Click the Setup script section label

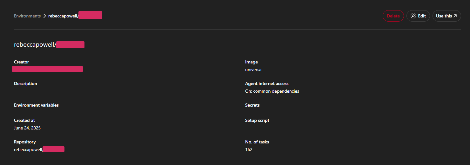pyautogui.click(x=257, y=120)
